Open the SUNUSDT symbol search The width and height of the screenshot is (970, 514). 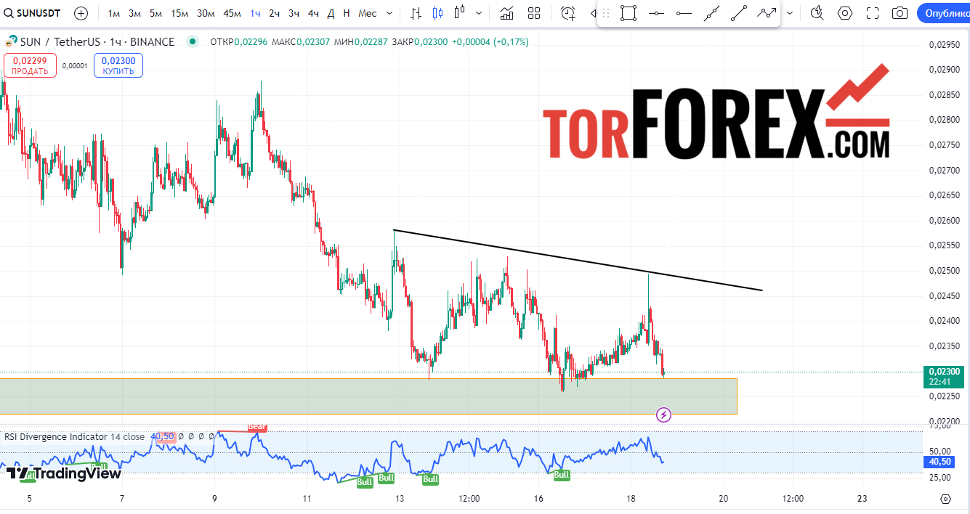point(32,13)
